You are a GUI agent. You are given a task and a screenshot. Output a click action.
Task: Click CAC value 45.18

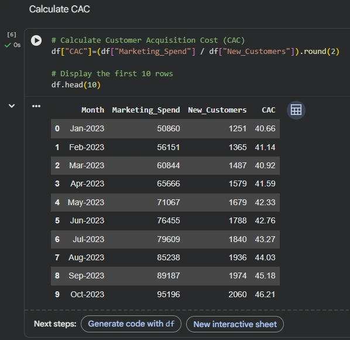click(265, 276)
